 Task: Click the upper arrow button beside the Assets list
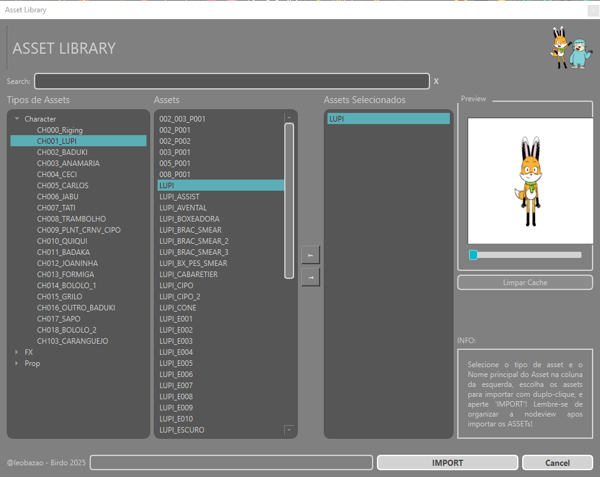[310, 255]
